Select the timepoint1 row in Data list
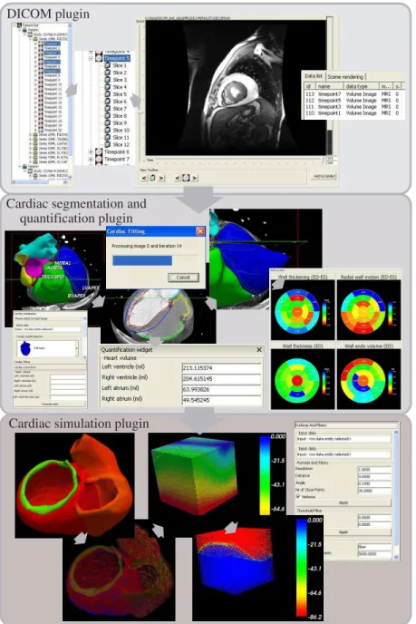The image size is (416, 624). [353, 113]
